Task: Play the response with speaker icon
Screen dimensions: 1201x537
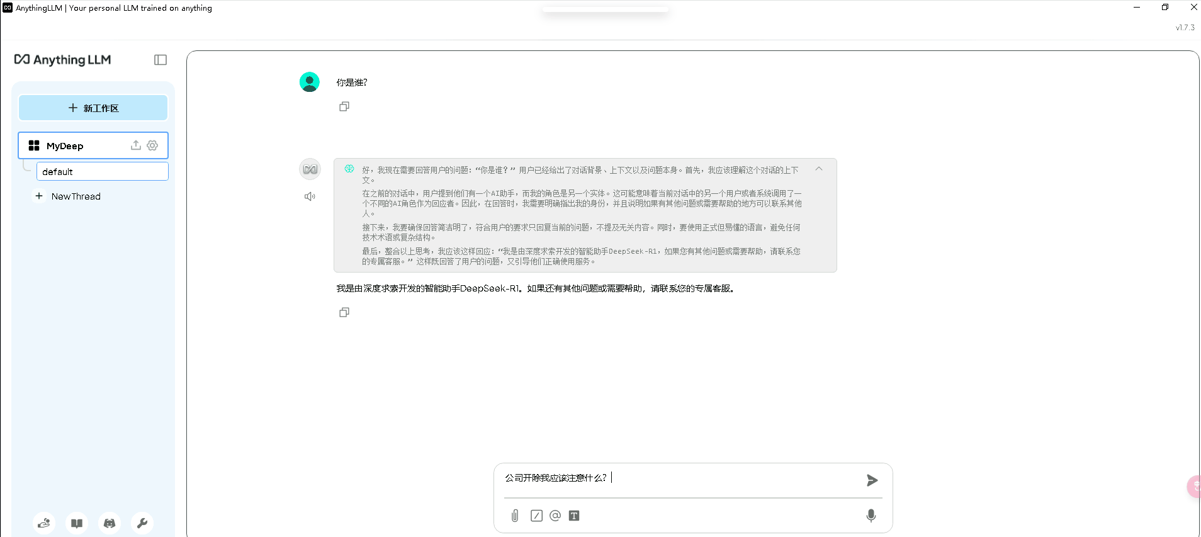Action: coord(310,196)
